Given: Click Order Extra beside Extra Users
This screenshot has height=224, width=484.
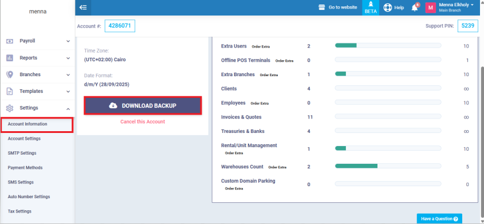Looking at the screenshot, I should (261, 46).
